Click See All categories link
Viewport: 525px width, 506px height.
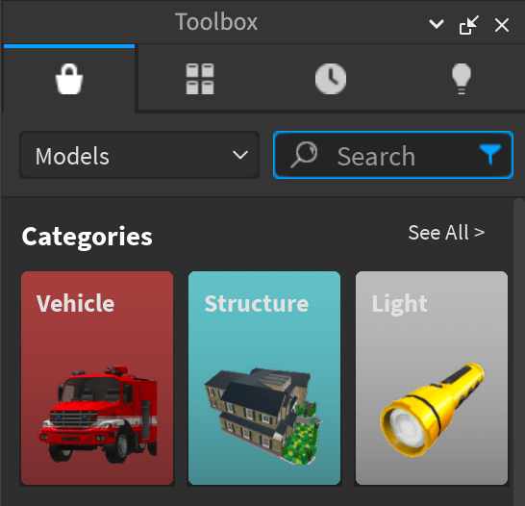[446, 233]
